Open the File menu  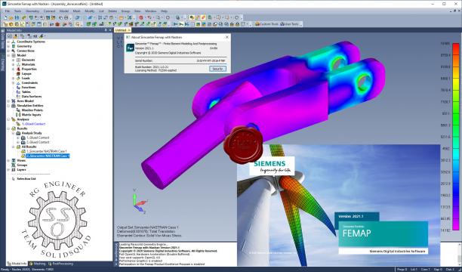pos(8,11)
